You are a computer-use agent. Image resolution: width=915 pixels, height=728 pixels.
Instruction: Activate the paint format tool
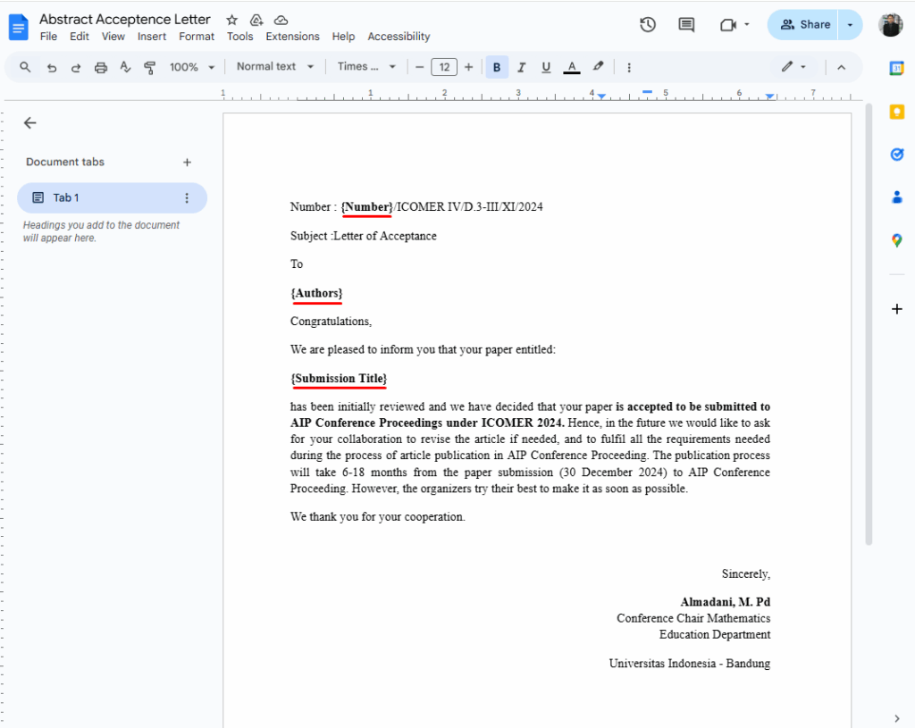point(149,67)
